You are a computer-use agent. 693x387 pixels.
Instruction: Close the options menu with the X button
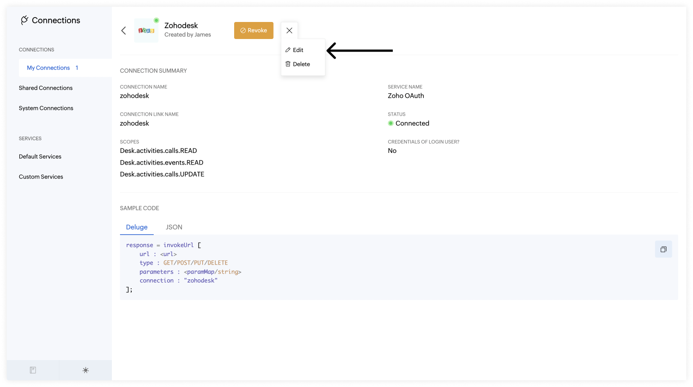pyautogui.click(x=289, y=30)
